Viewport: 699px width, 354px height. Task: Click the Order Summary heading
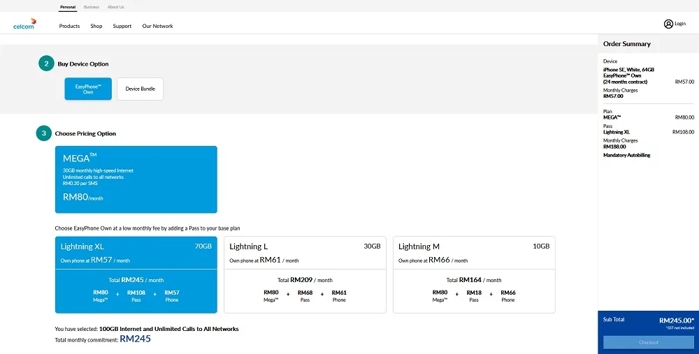pyautogui.click(x=627, y=43)
